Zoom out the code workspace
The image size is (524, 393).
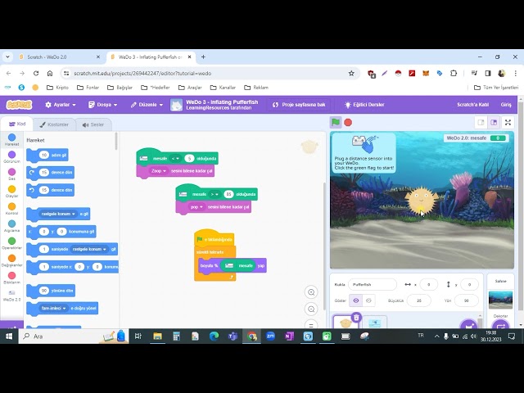point(311,309)
